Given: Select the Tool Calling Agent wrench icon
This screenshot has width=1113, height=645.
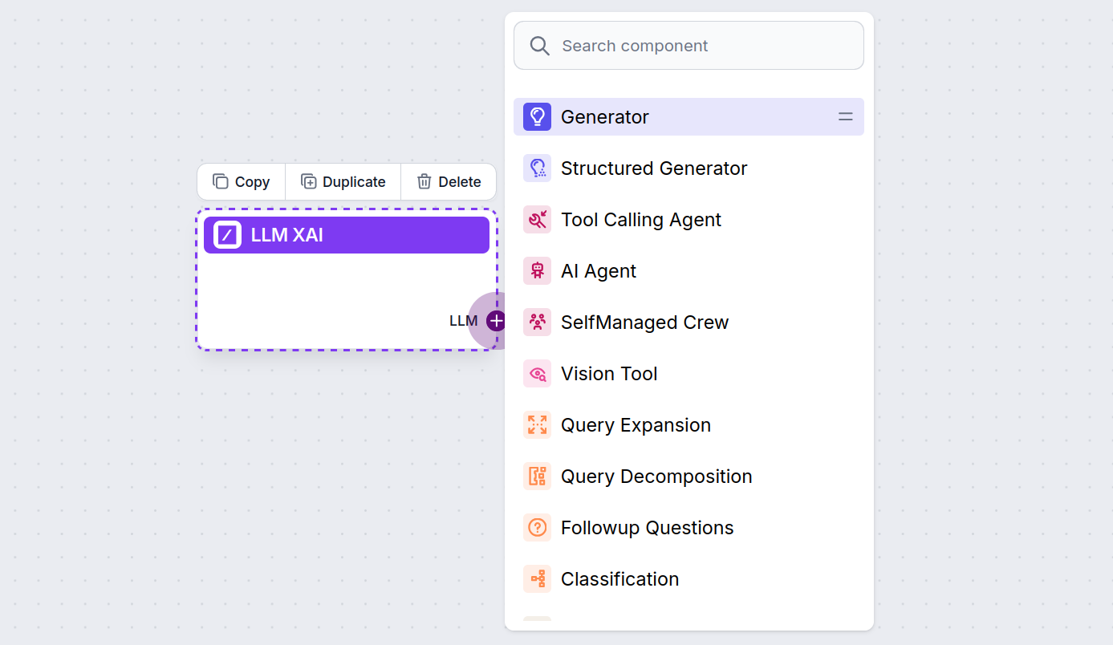Looking at the screenshot, I should pos(537,219).
